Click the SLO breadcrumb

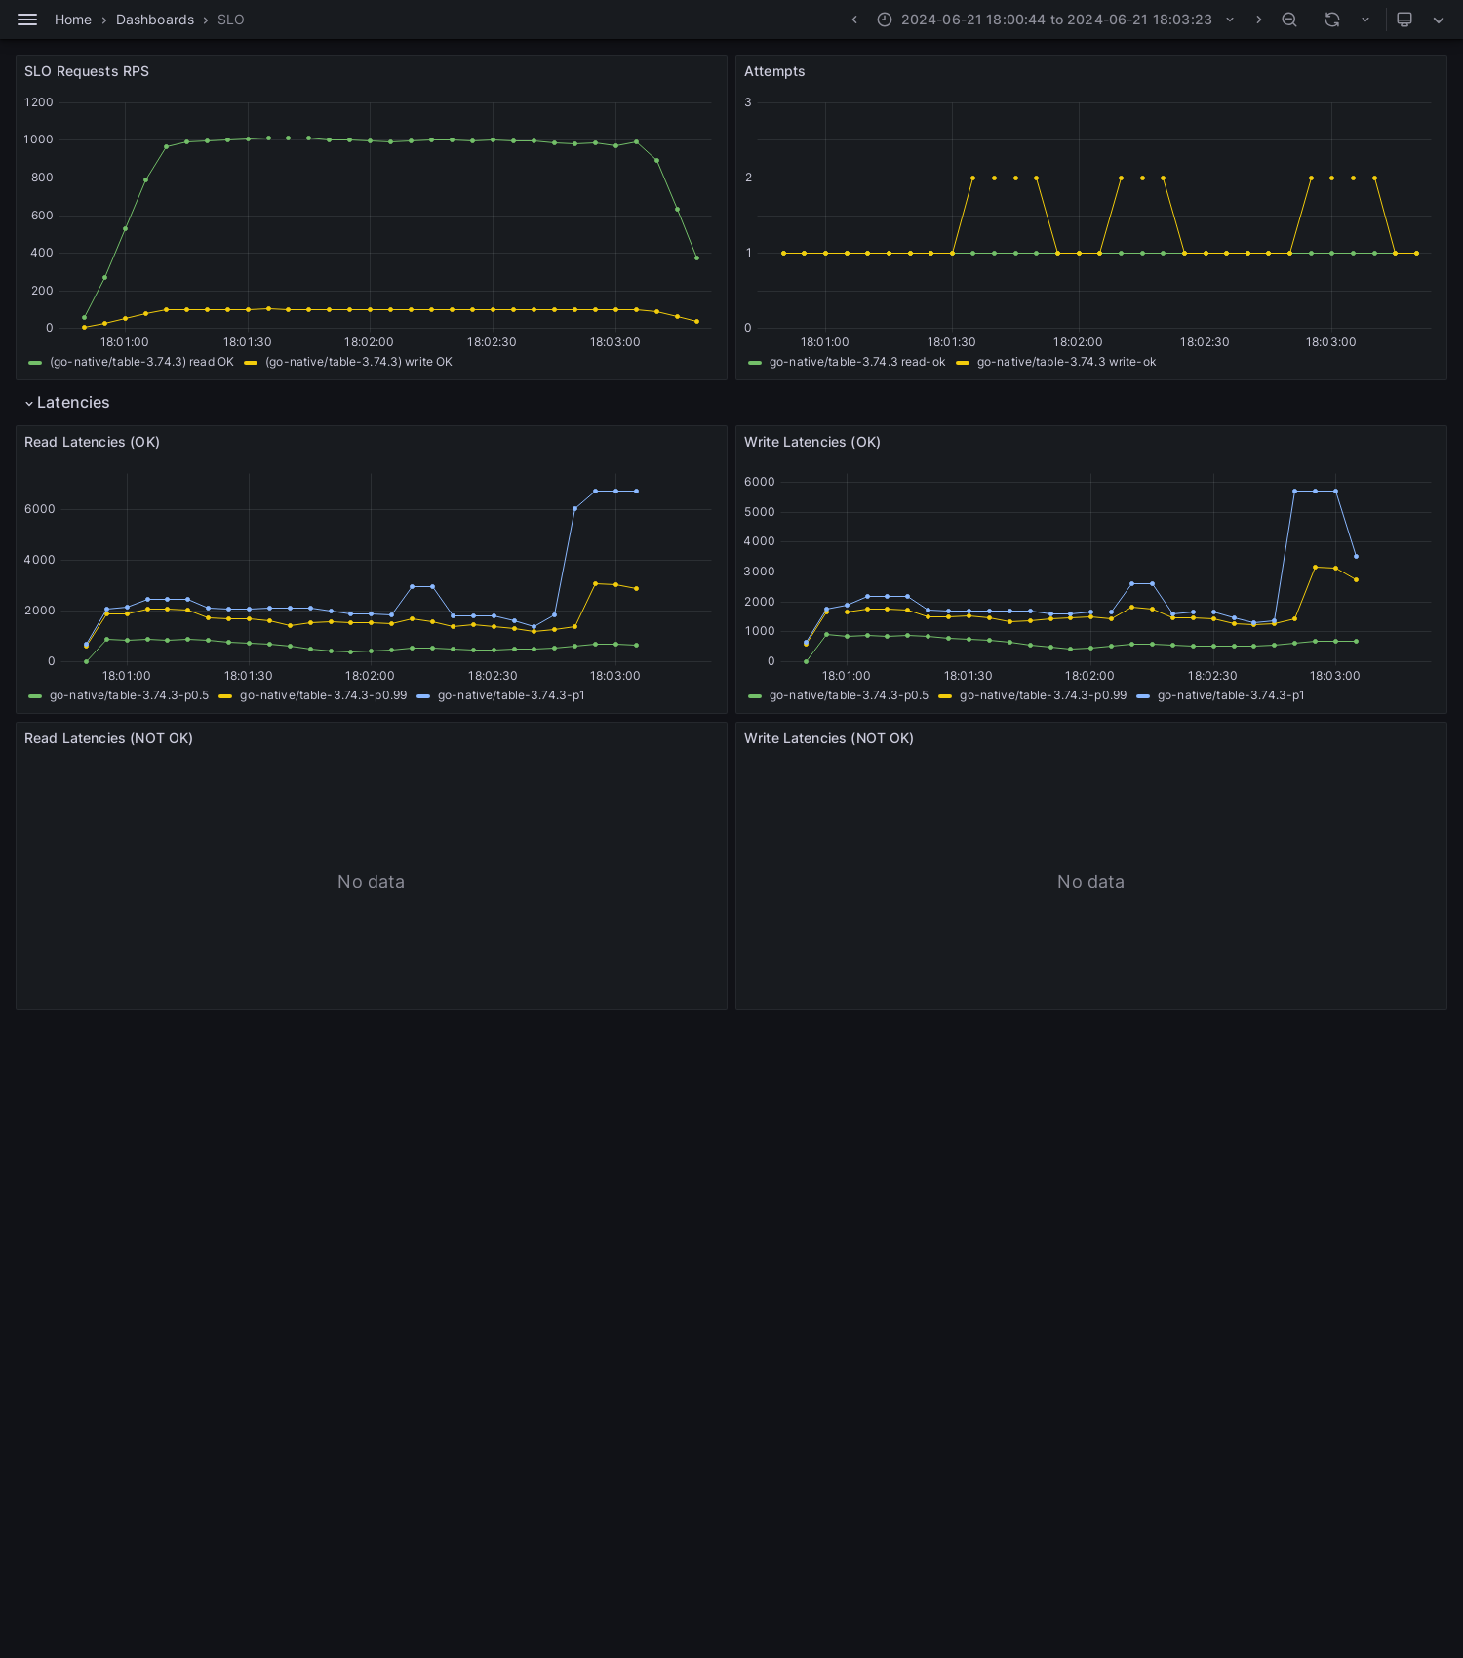click(x=231, y=20)
